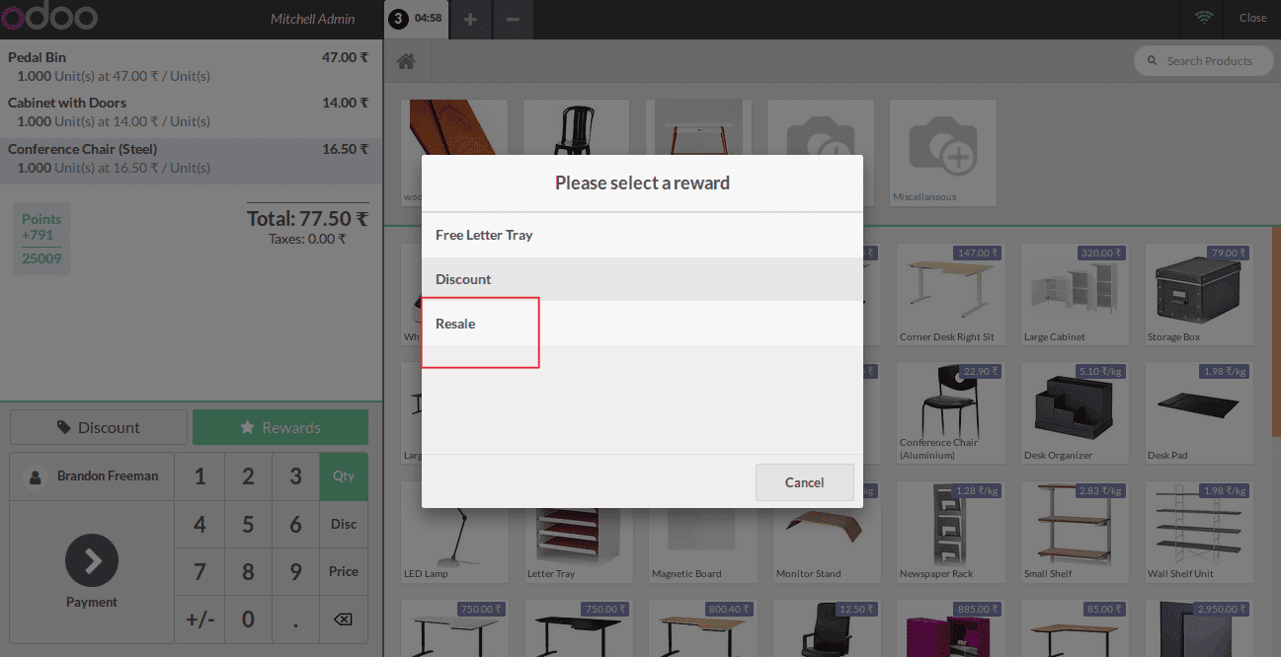Click numpad digit 3
This screenshot has height=657, width=1281.
pyautogui.click(x=295, y=476)
